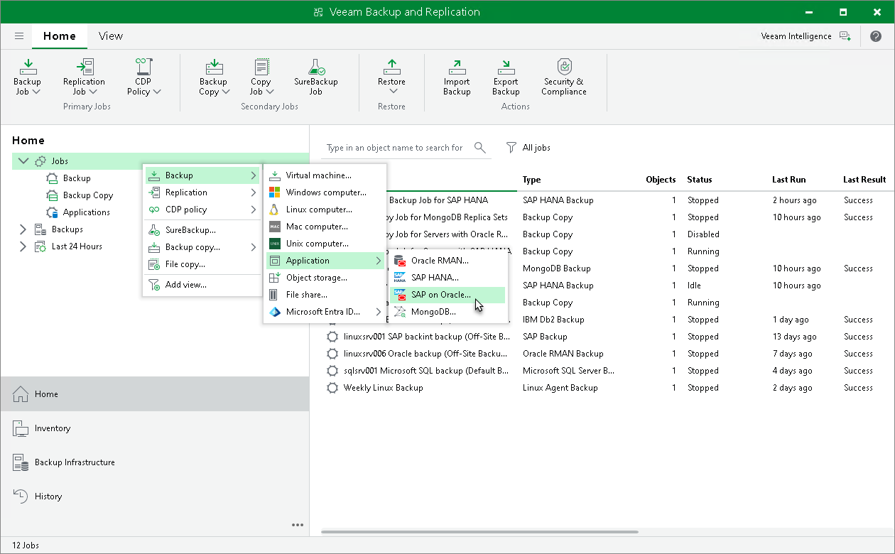The height and width of the screenshot is (554, 895).
Task: Open the hamburger main menu
Action: tap(19, 36)
